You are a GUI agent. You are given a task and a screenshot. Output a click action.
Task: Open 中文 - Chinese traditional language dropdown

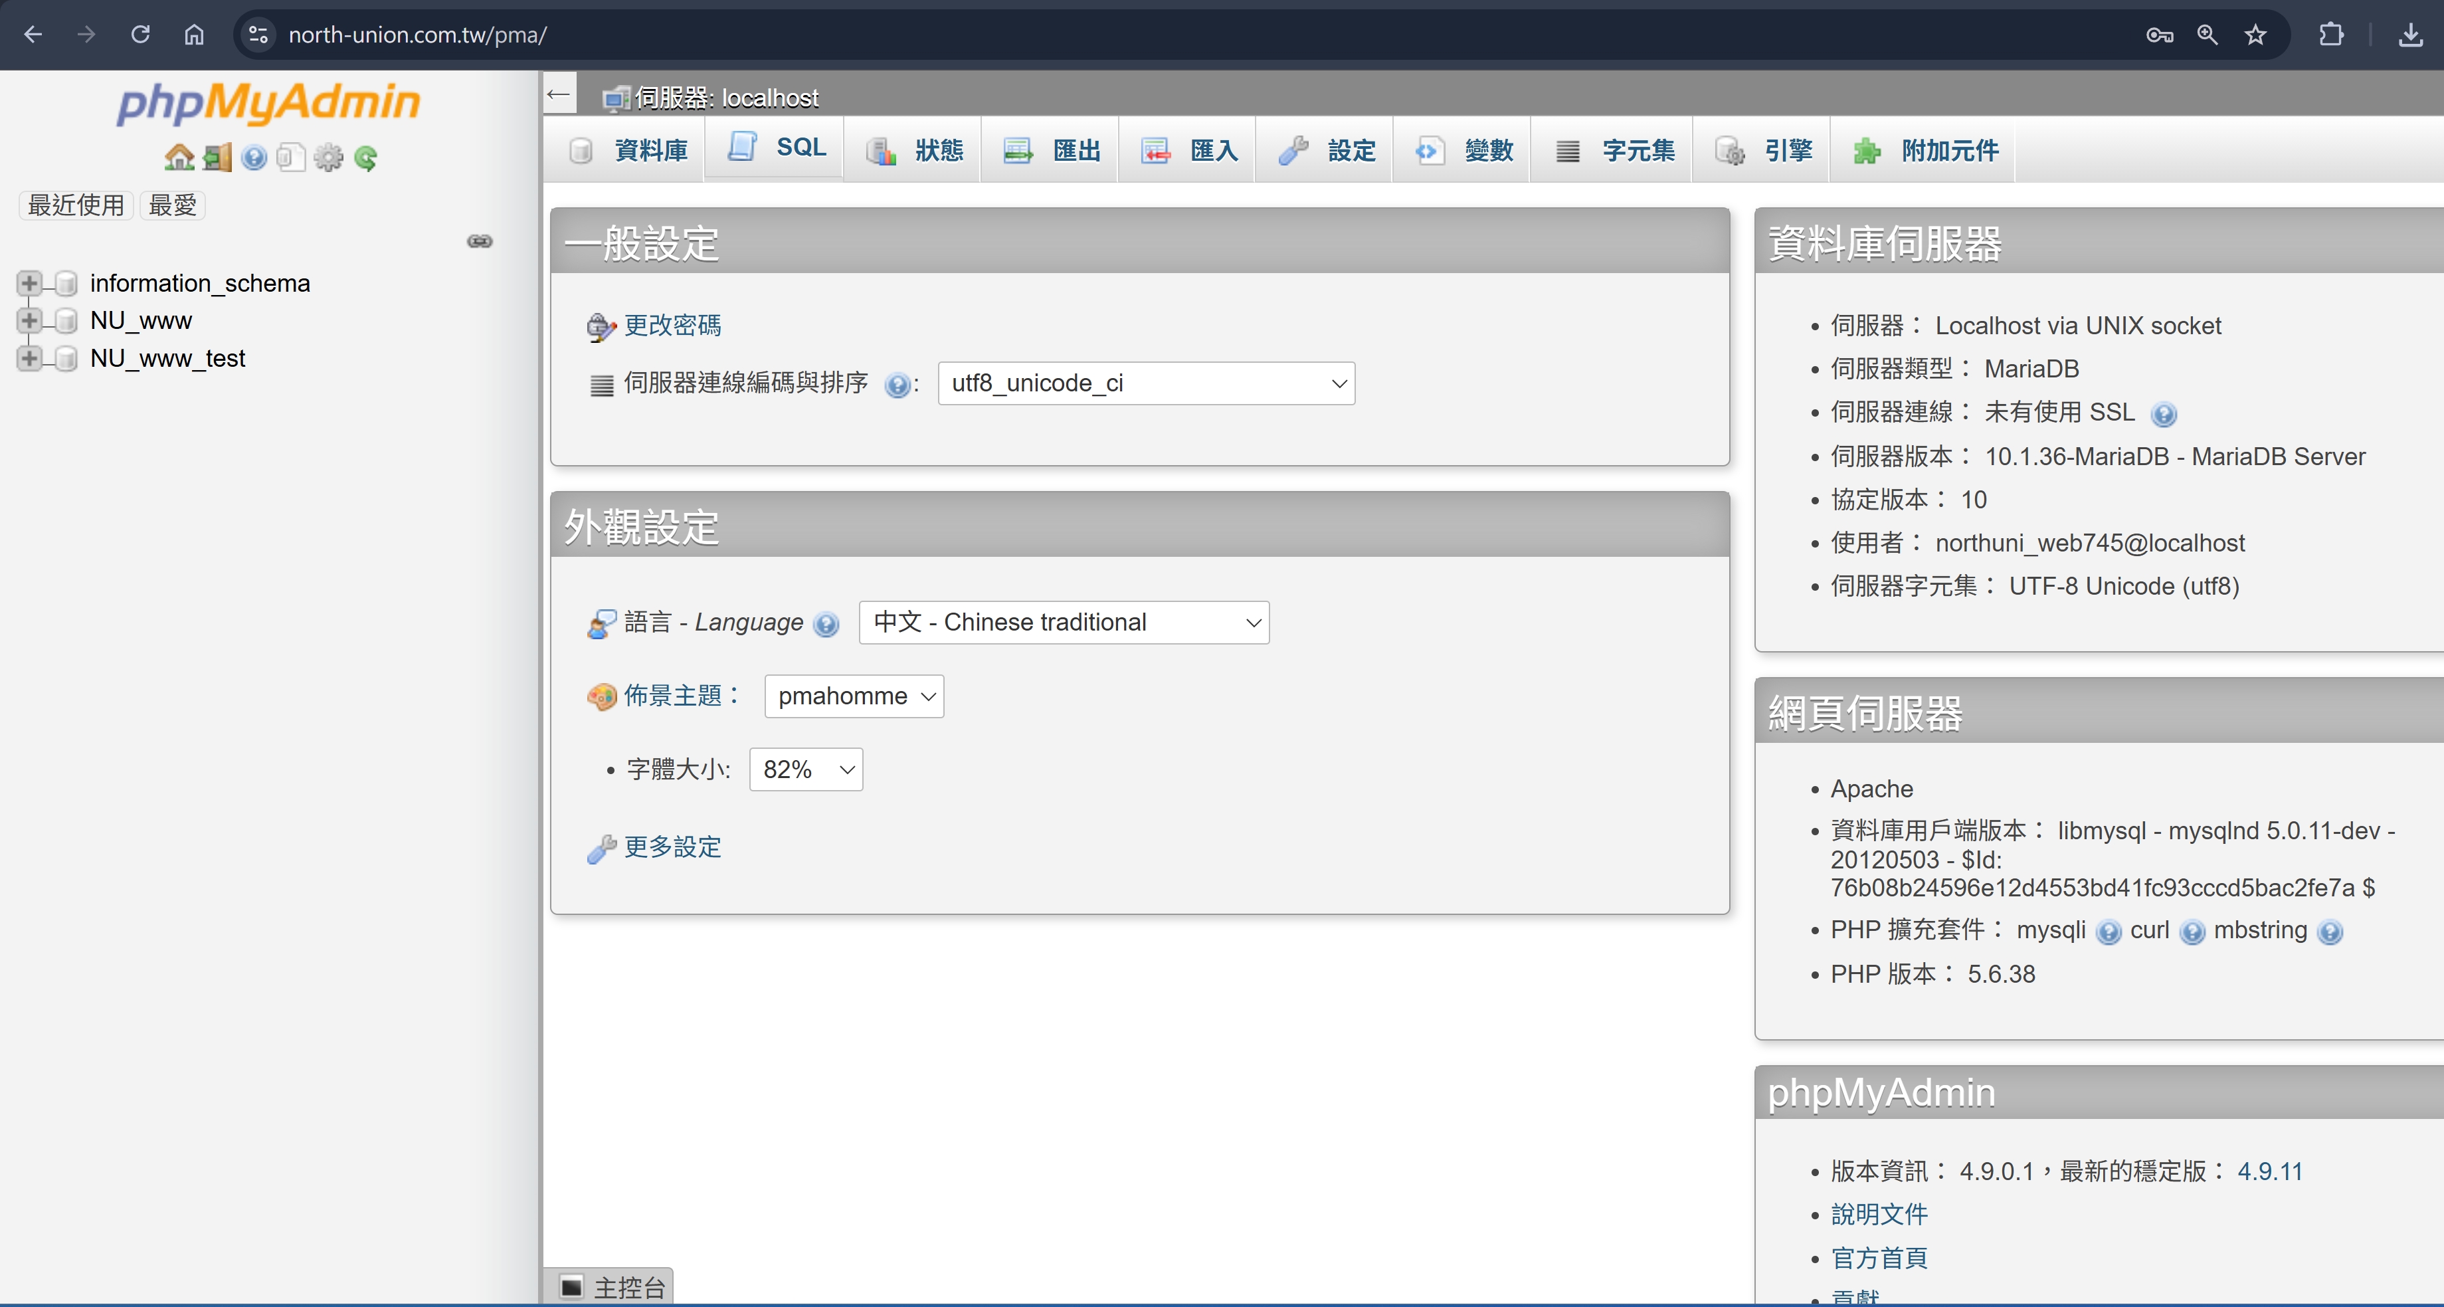(1064, 623)
